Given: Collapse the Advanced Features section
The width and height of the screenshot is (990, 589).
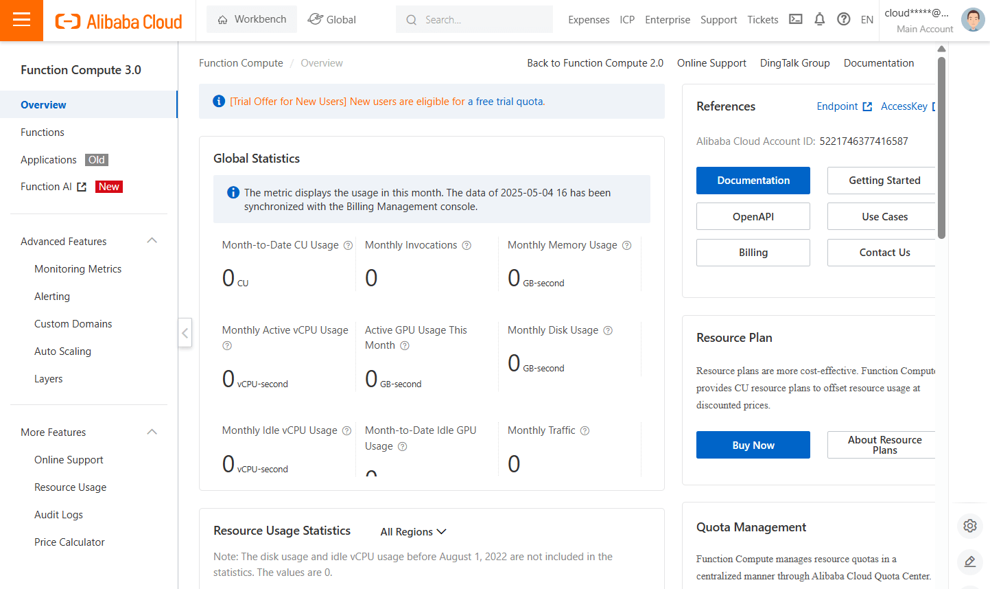Looking at the screenshot, I should pos(152,241).
